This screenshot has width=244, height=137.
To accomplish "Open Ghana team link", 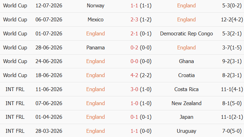I will click(187, 61).
